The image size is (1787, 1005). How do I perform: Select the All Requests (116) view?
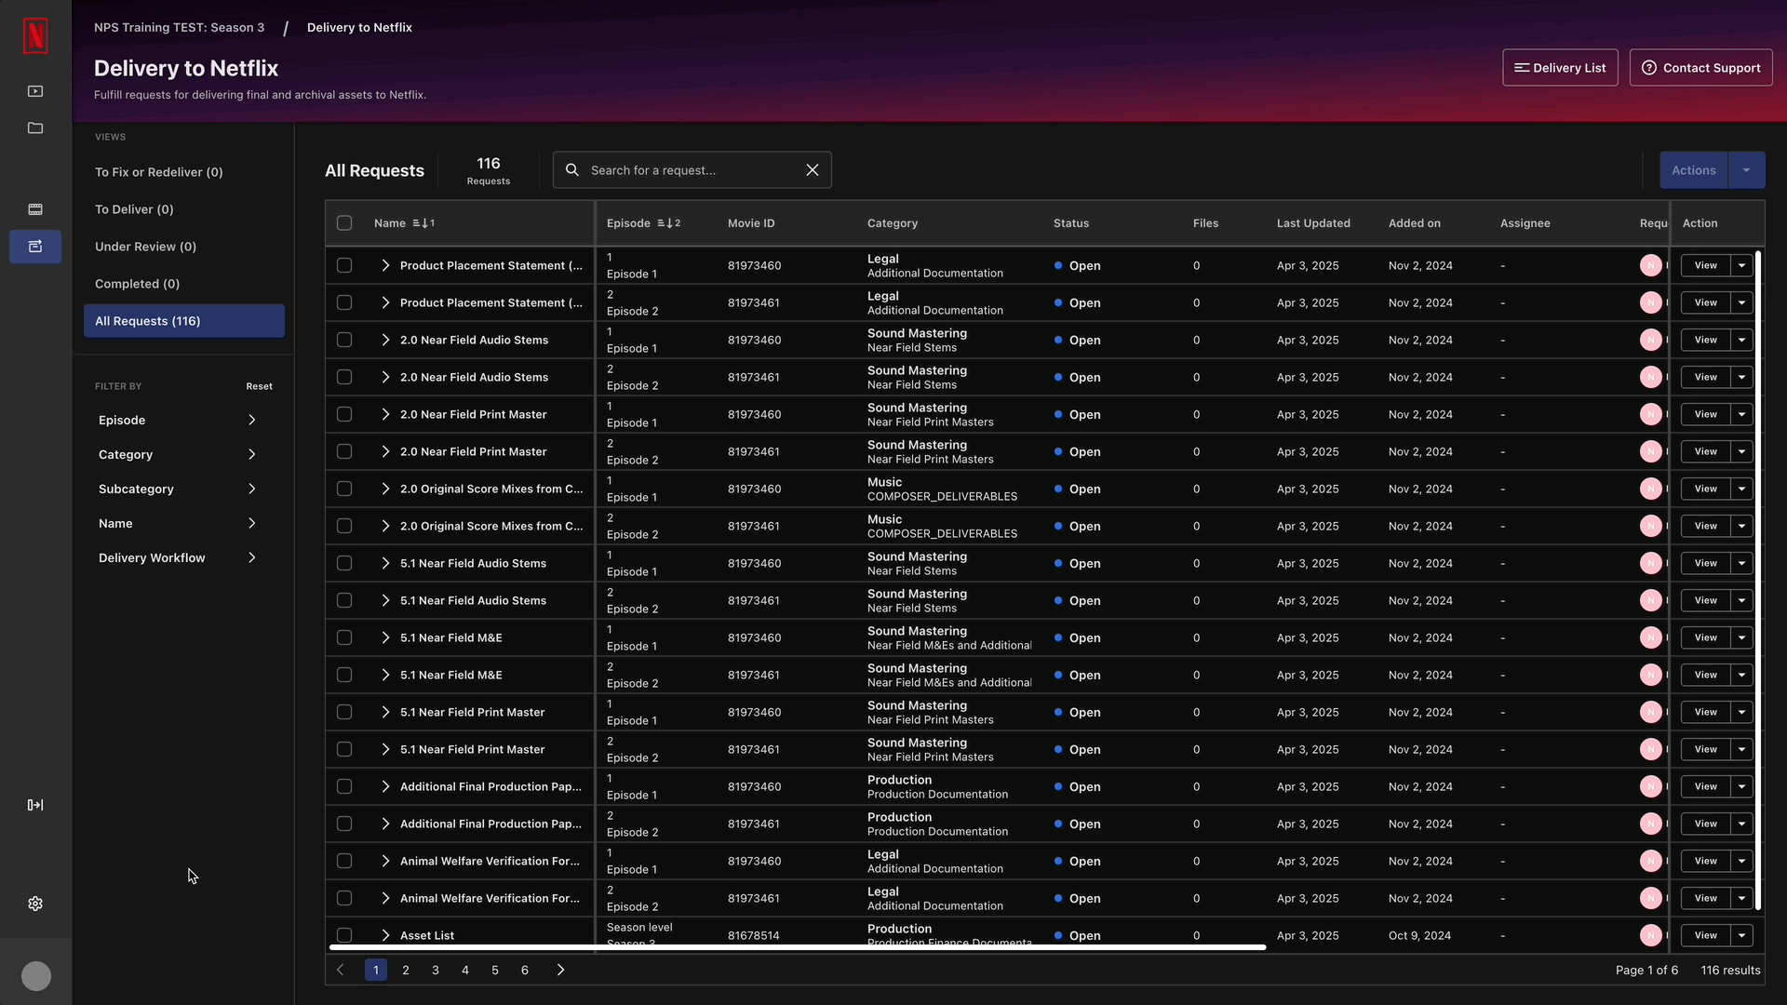[x=184, y=321]
